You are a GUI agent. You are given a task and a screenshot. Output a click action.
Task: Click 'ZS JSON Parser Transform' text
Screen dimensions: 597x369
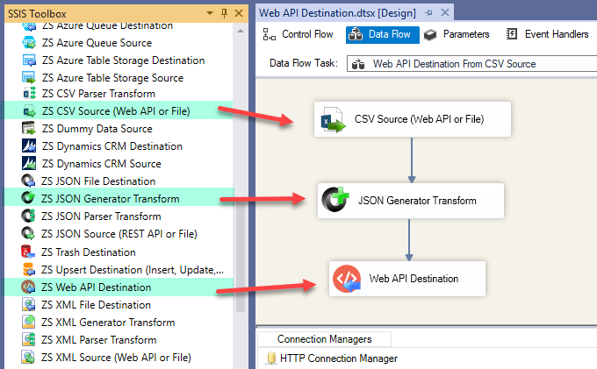point(101,216)
